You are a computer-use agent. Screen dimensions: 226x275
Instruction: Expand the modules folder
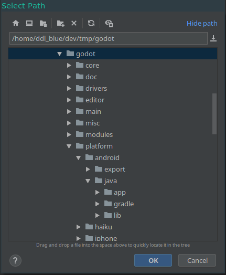point(69,135)
